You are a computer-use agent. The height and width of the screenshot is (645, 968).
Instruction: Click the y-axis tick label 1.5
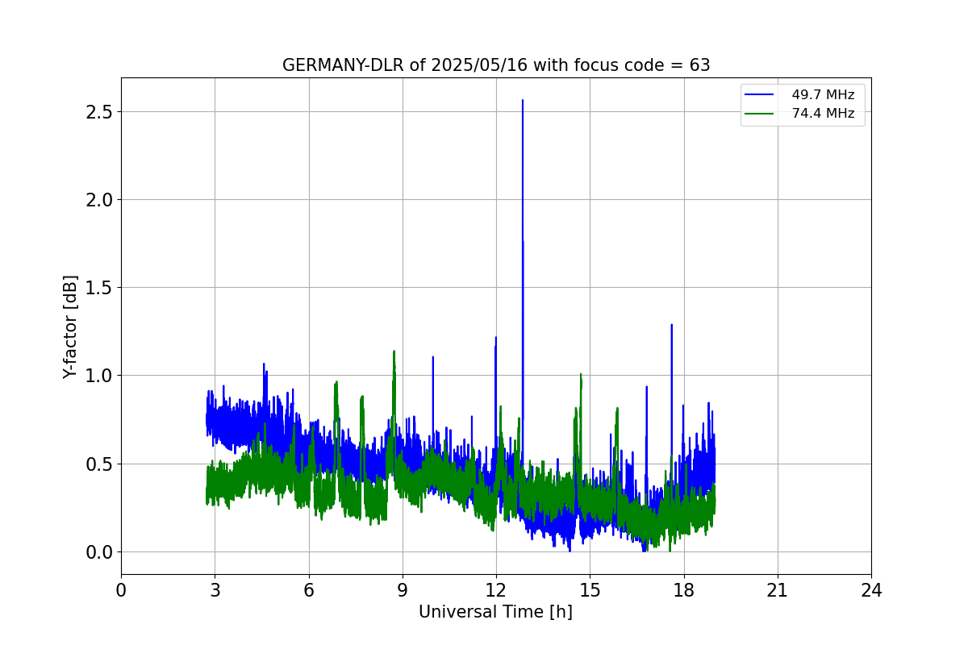click(98, 288)
